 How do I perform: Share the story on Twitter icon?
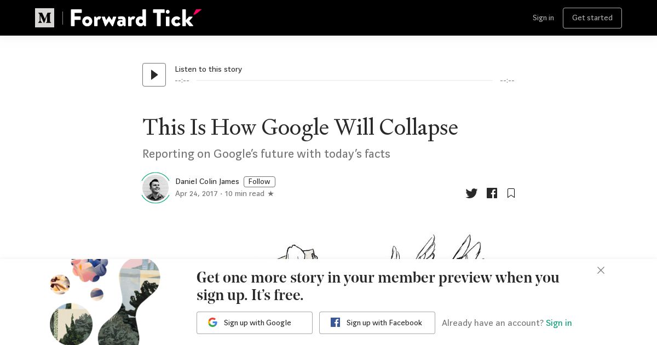(x=471, y=193)
